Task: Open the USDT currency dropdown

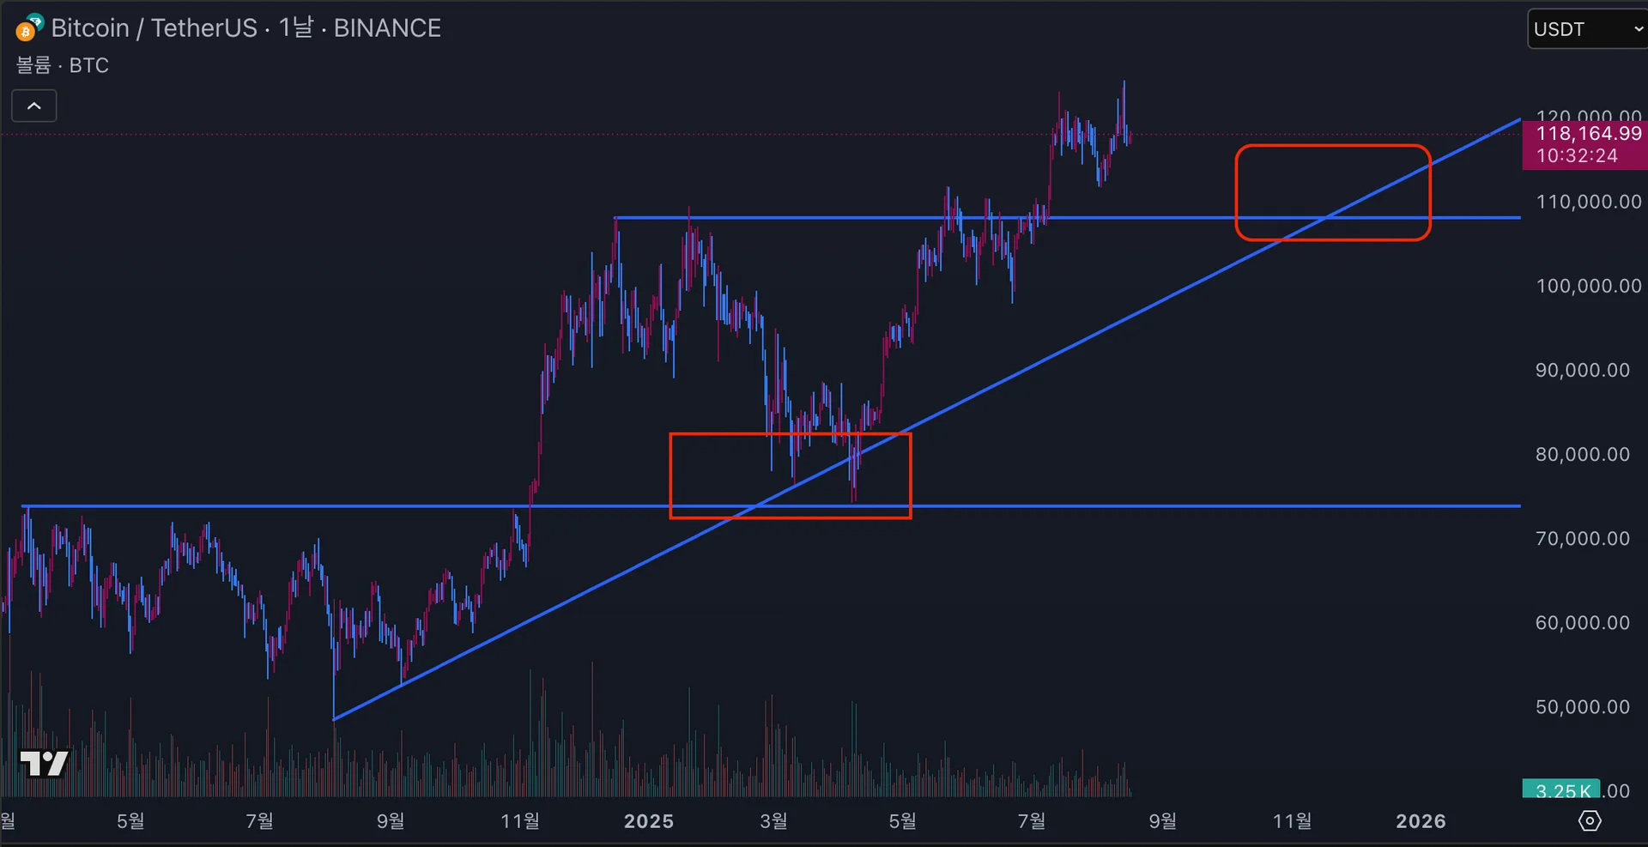Action: pos(1587,29)
